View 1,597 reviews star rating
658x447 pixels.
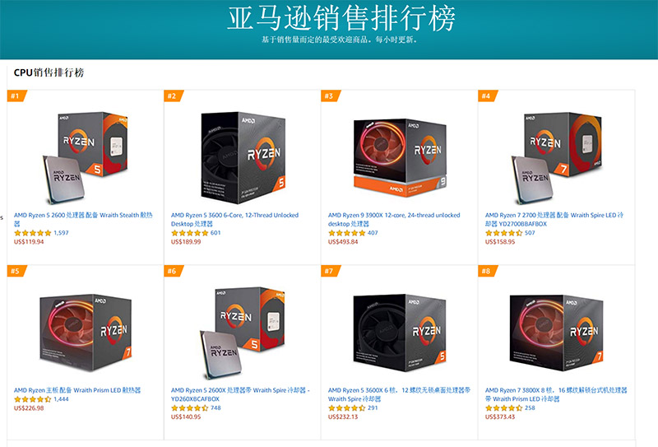point(32,233)
